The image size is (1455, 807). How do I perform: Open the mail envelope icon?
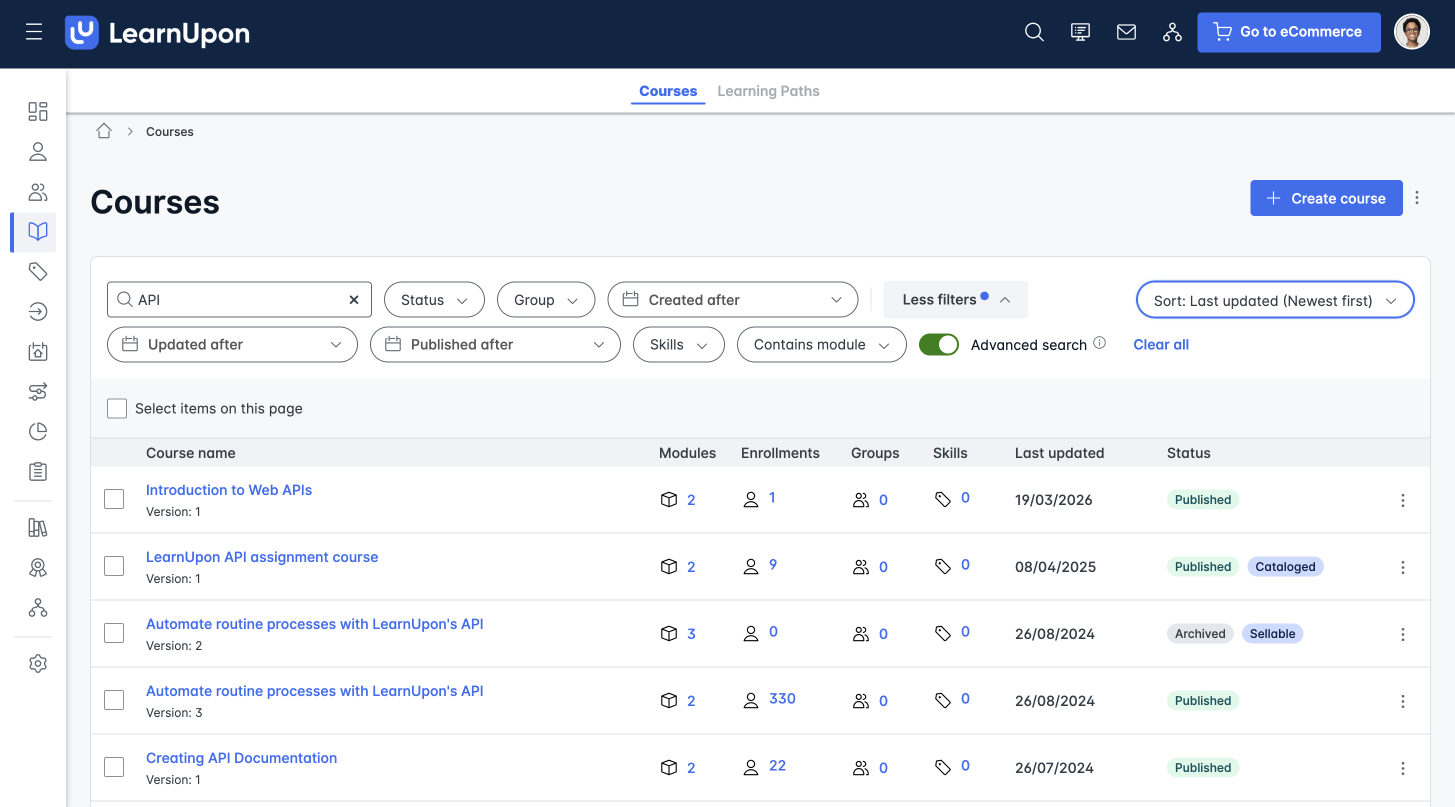(1125, 31)
